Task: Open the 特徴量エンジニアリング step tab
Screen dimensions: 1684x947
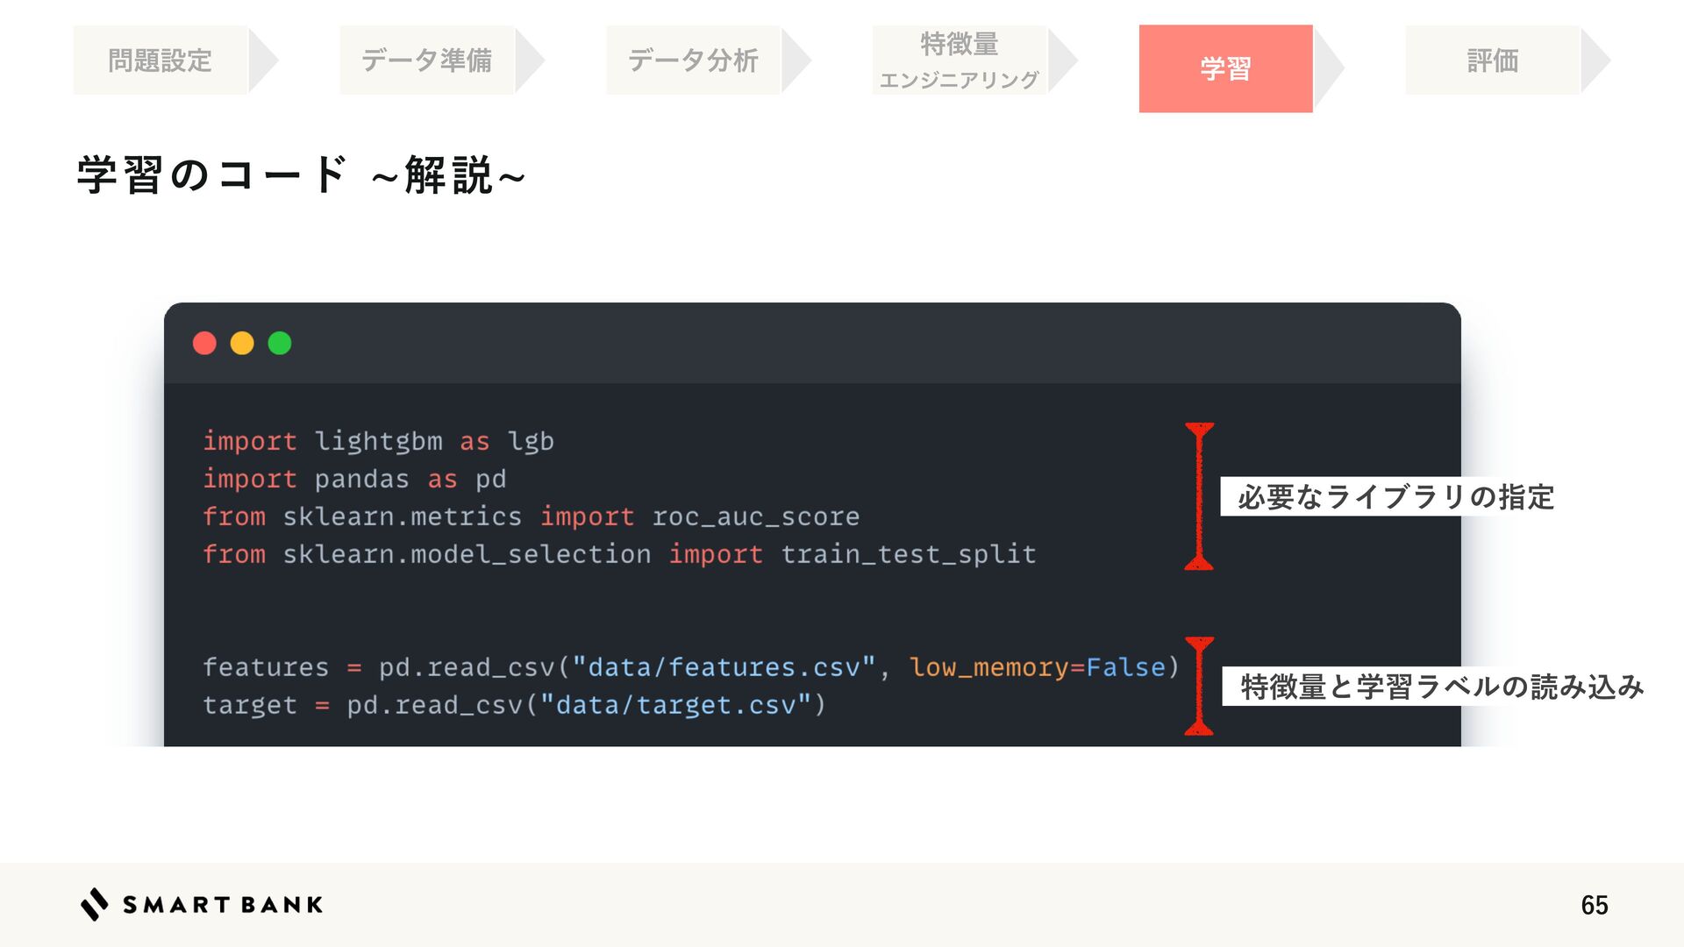Action: click(960, 61)
